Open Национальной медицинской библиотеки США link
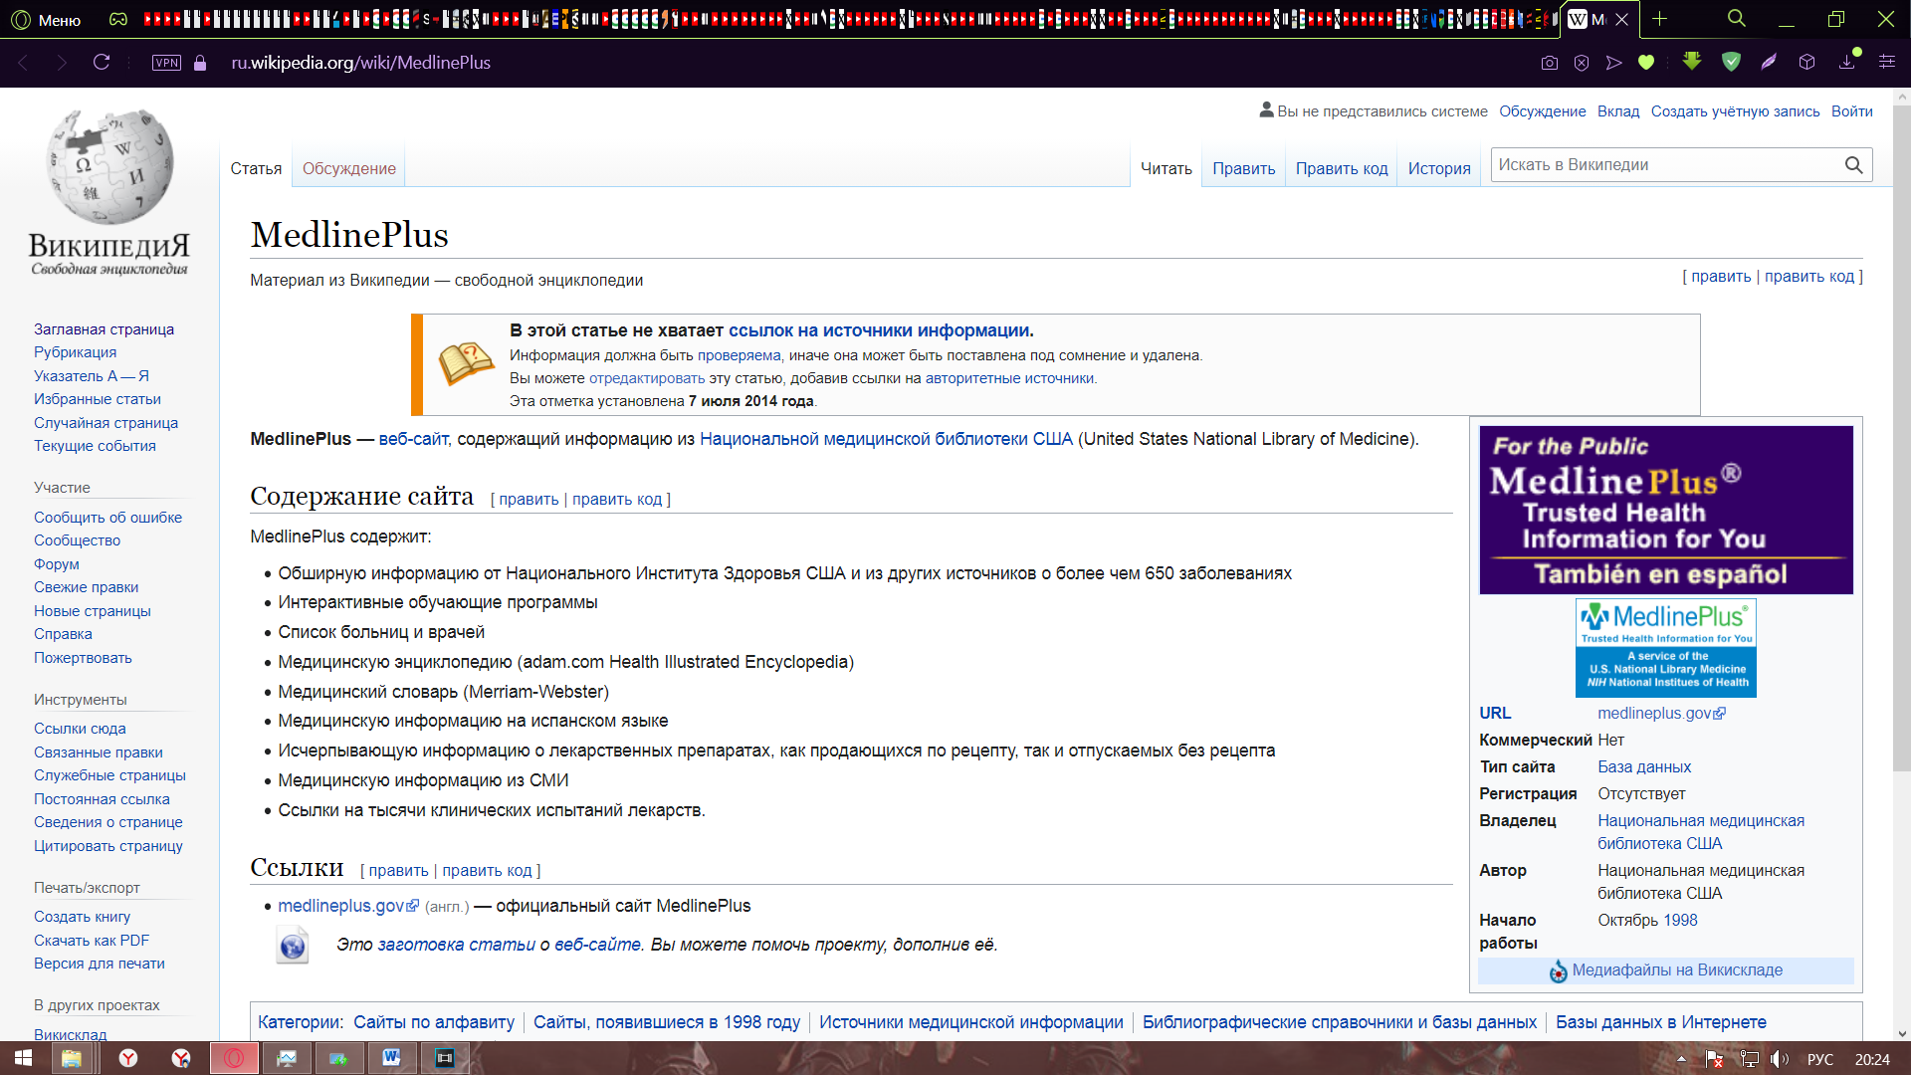The image size is (1911, 1075). [x=886, y=439]
